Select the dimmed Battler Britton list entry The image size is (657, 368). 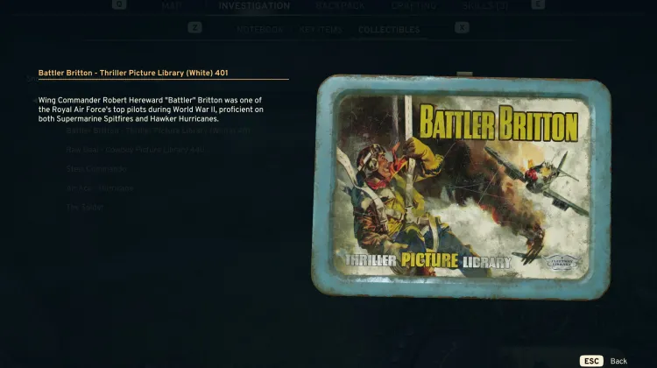[x=158, y=131]
